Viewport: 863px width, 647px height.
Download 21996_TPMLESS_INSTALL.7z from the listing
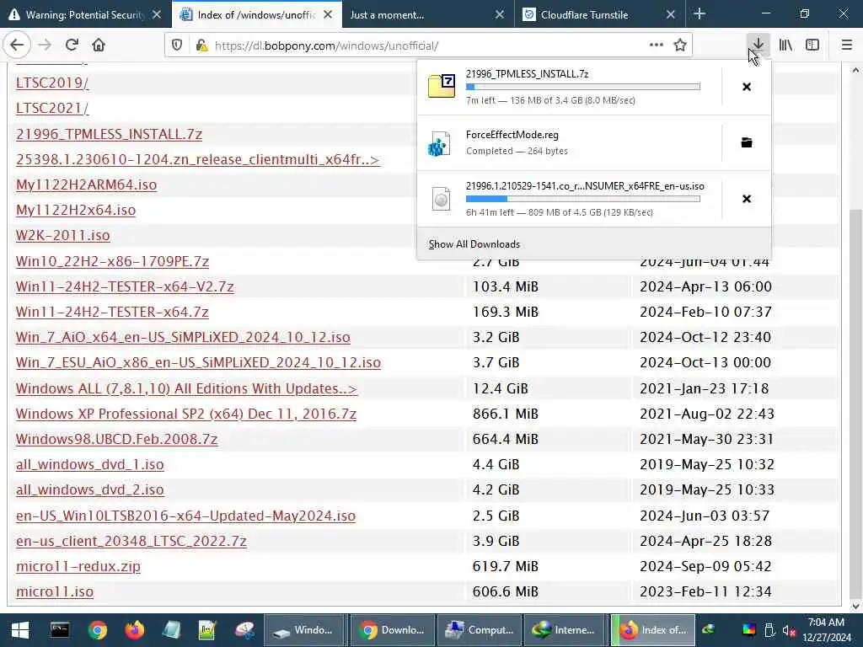[x=109, y=134]
